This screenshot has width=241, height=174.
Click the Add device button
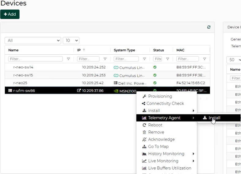click(x=10, y=14)
